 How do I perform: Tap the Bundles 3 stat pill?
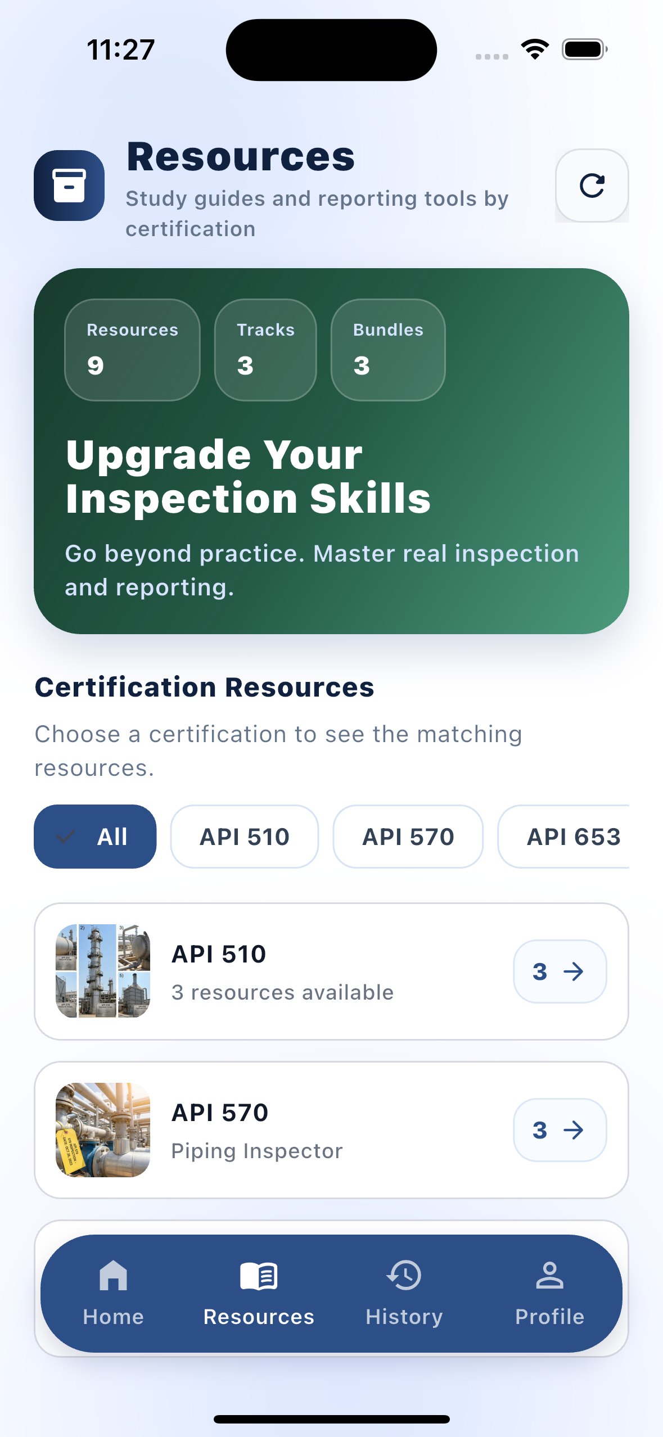click(x=388, y=350)
